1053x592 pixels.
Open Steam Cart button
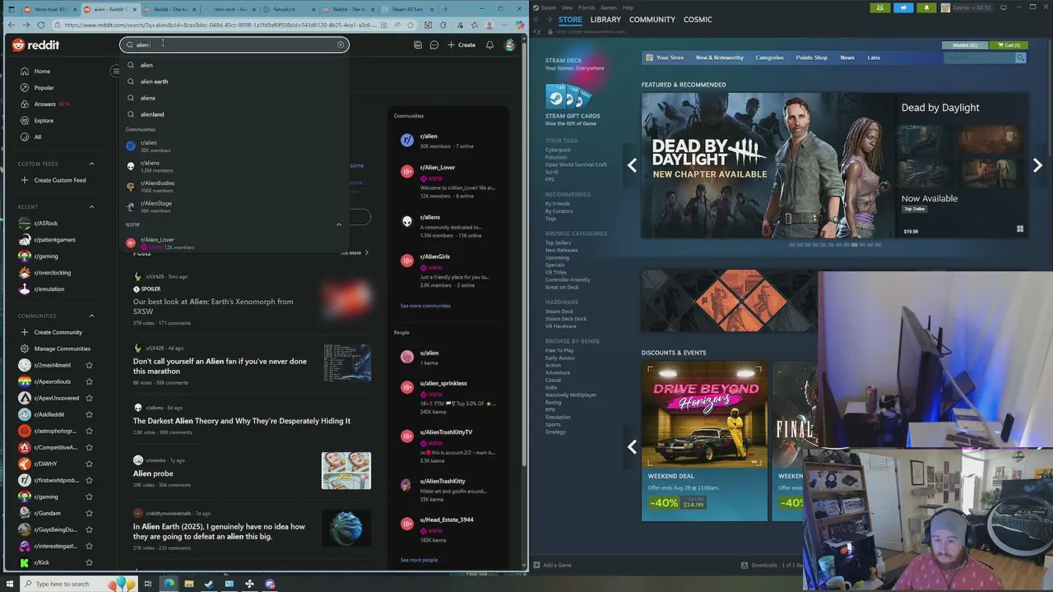[1008, 45]
